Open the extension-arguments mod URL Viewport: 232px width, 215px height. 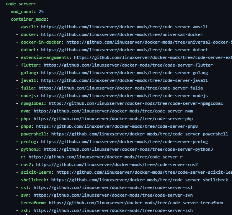(153, 57)
